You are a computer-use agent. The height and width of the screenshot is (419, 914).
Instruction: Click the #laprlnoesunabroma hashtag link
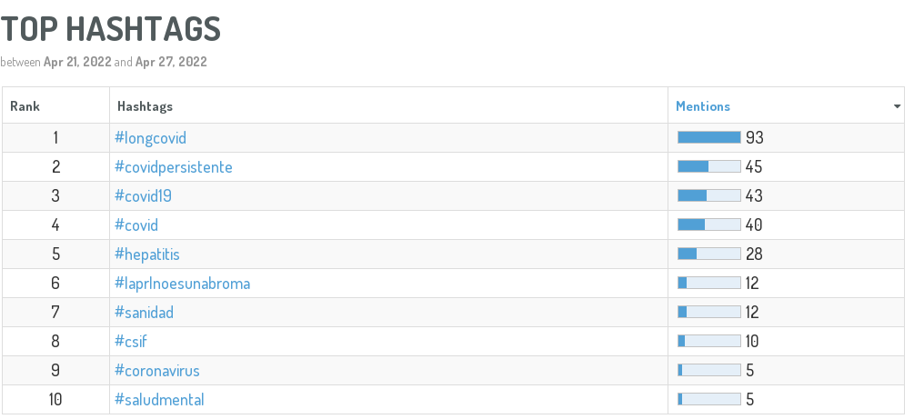[x=182, y=284]
